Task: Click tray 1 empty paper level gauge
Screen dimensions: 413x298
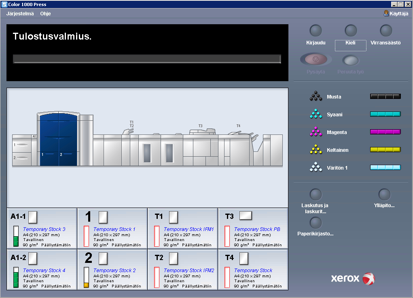Action: click(x=86, y=236)
